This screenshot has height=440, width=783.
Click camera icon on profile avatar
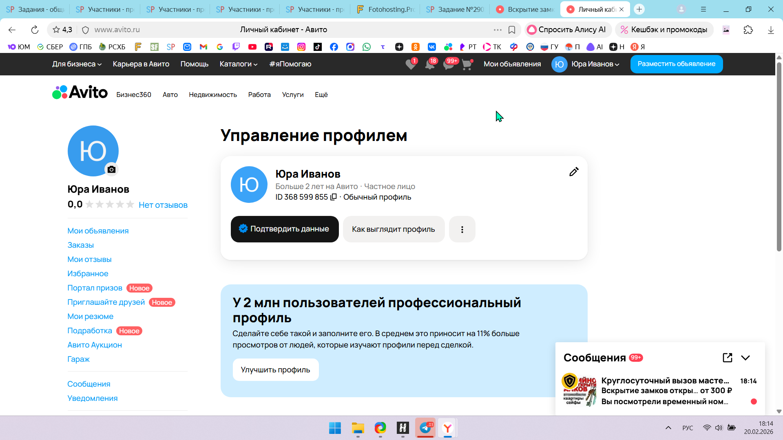tap(111, 169)
